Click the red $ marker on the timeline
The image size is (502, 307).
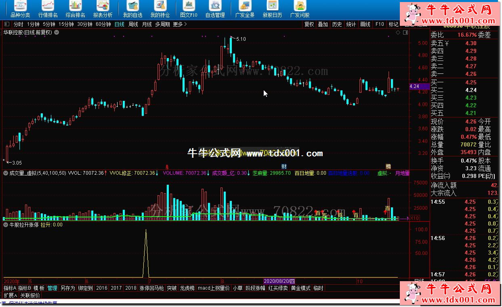tap(167, 166)
